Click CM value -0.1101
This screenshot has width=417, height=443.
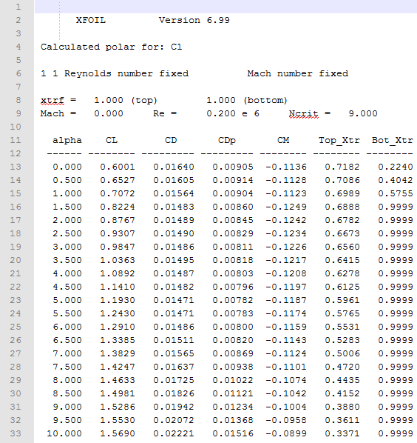[x=286, y=367]
